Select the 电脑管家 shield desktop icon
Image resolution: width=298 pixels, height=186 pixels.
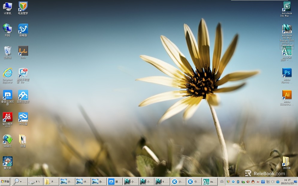23,7
